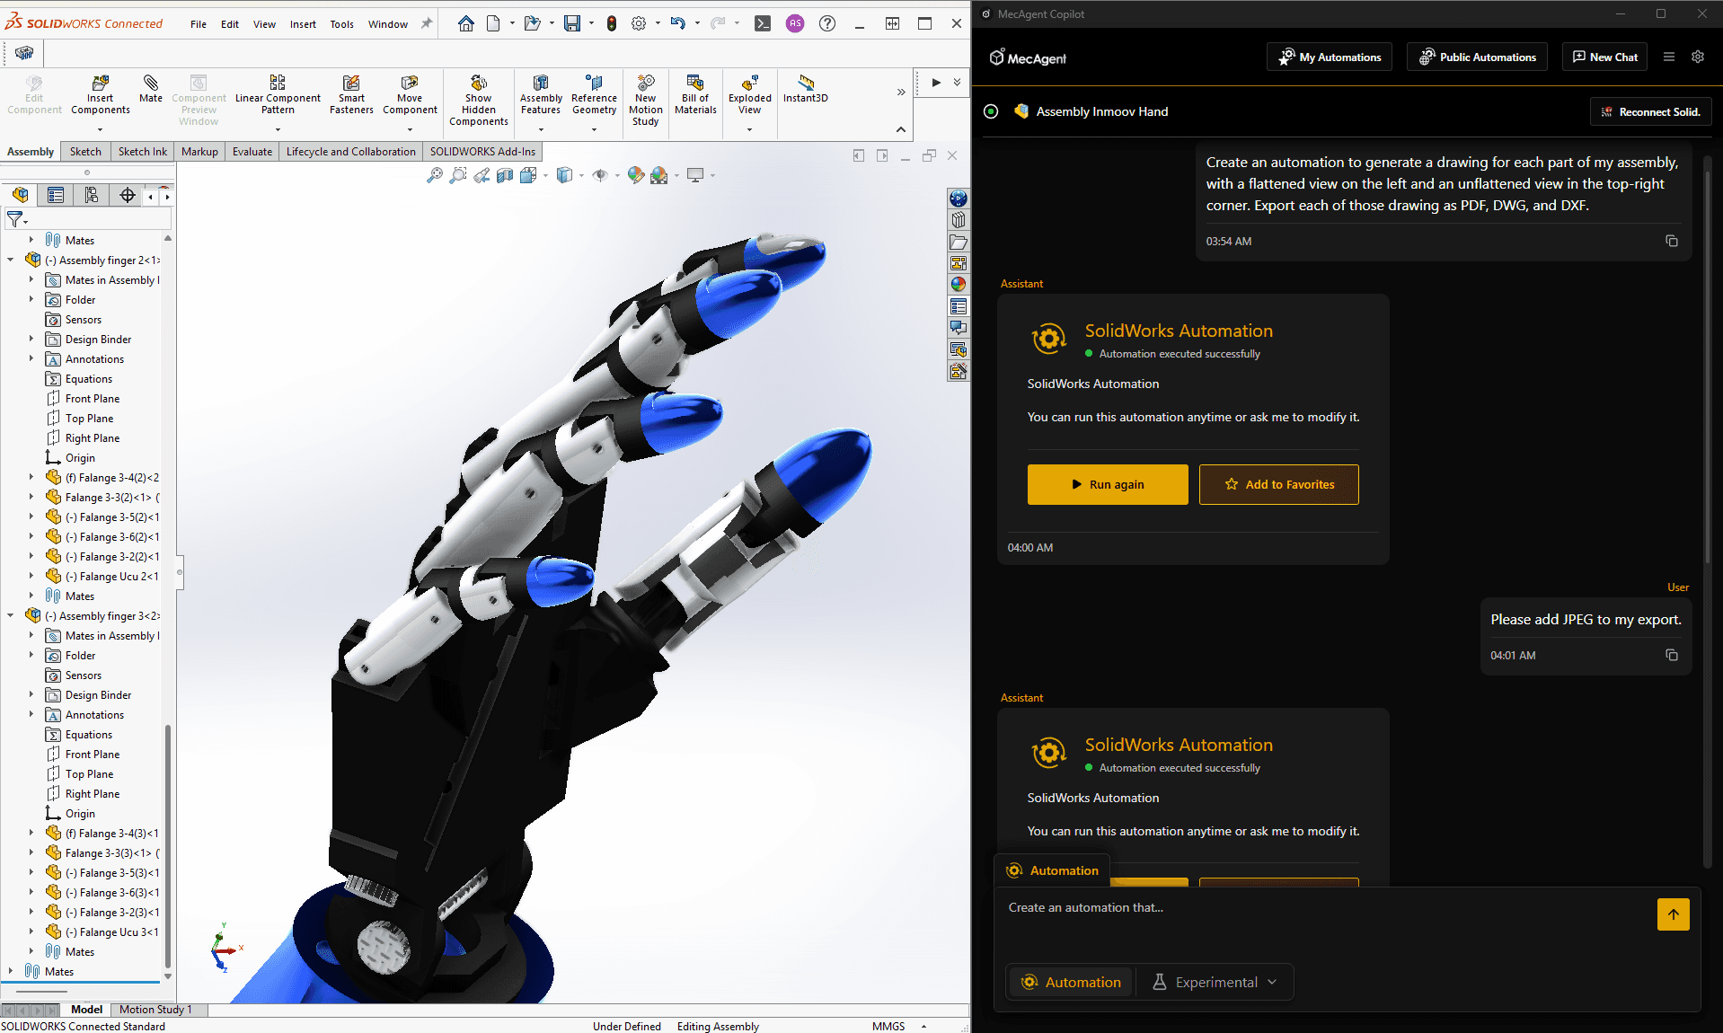Image resolution: width=1723 pixels, height=1033 pixels.
Task: Click Add to Favorites
Action: click(1279, 484)
